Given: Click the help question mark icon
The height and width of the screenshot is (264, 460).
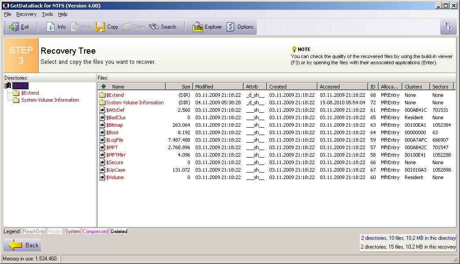Looking at the screenshot, I should [x=448, y=27].
